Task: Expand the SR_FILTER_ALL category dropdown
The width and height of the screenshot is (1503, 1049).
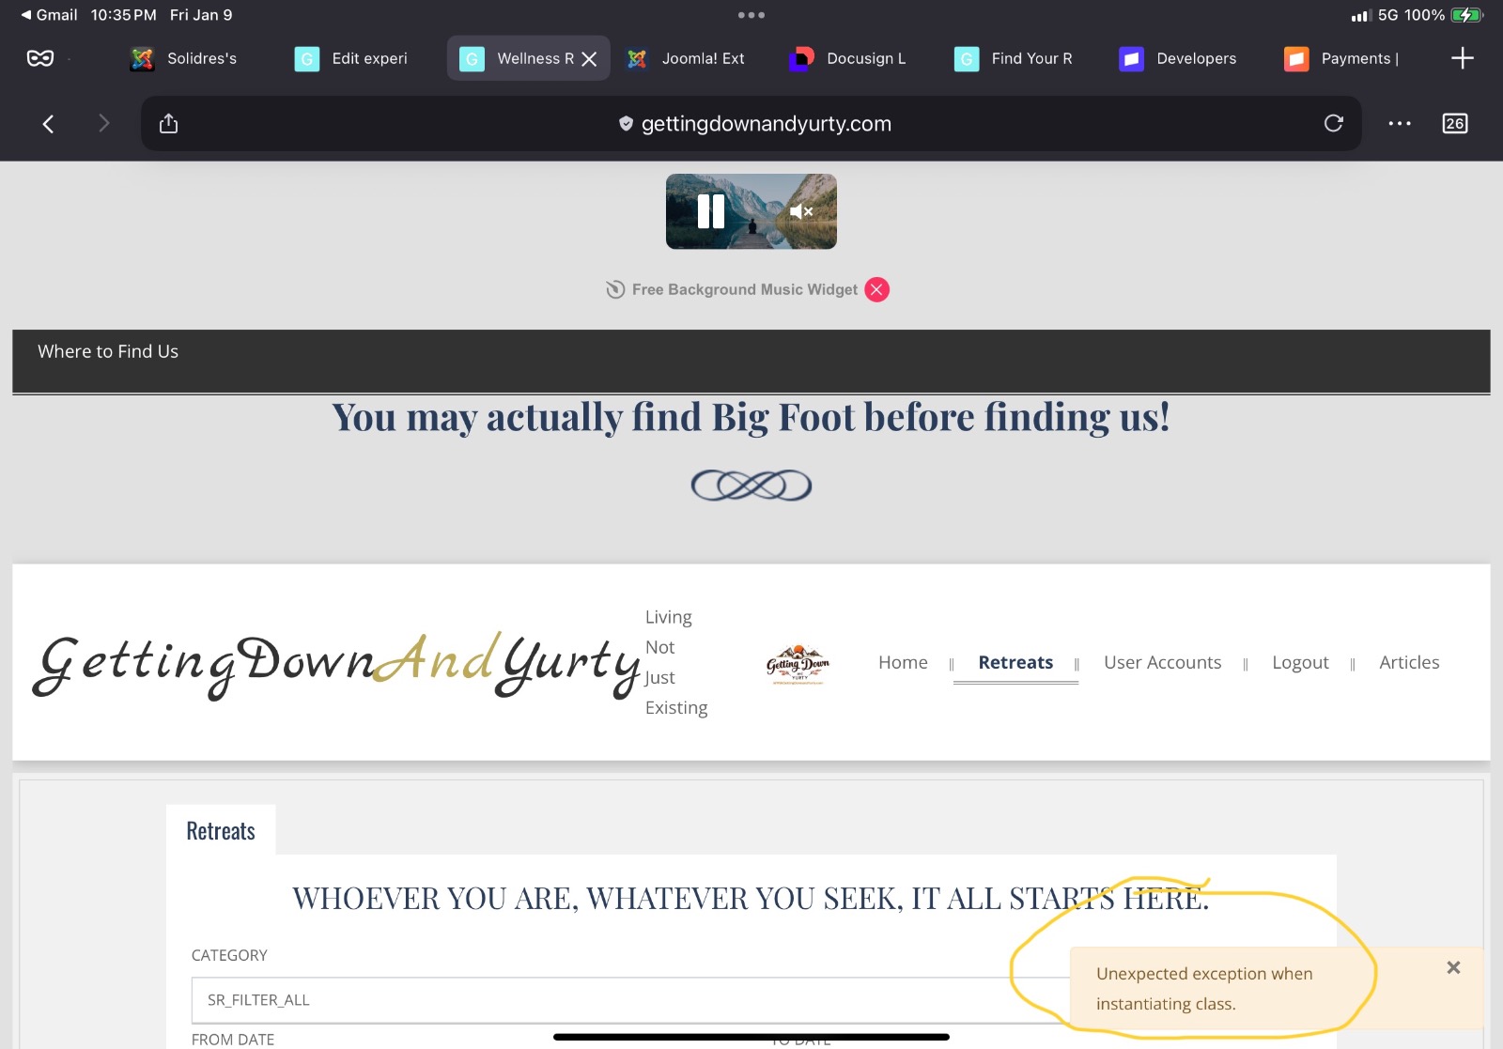Action: coord(629,999)
